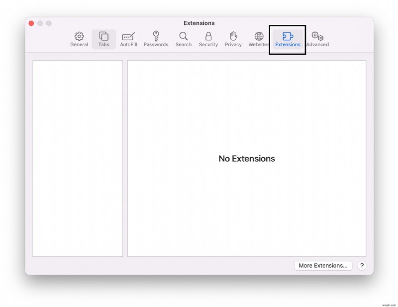Viewport: 398px width, 307px height.
Task: Click the More Extensions... button
Action: pos(323,266)
